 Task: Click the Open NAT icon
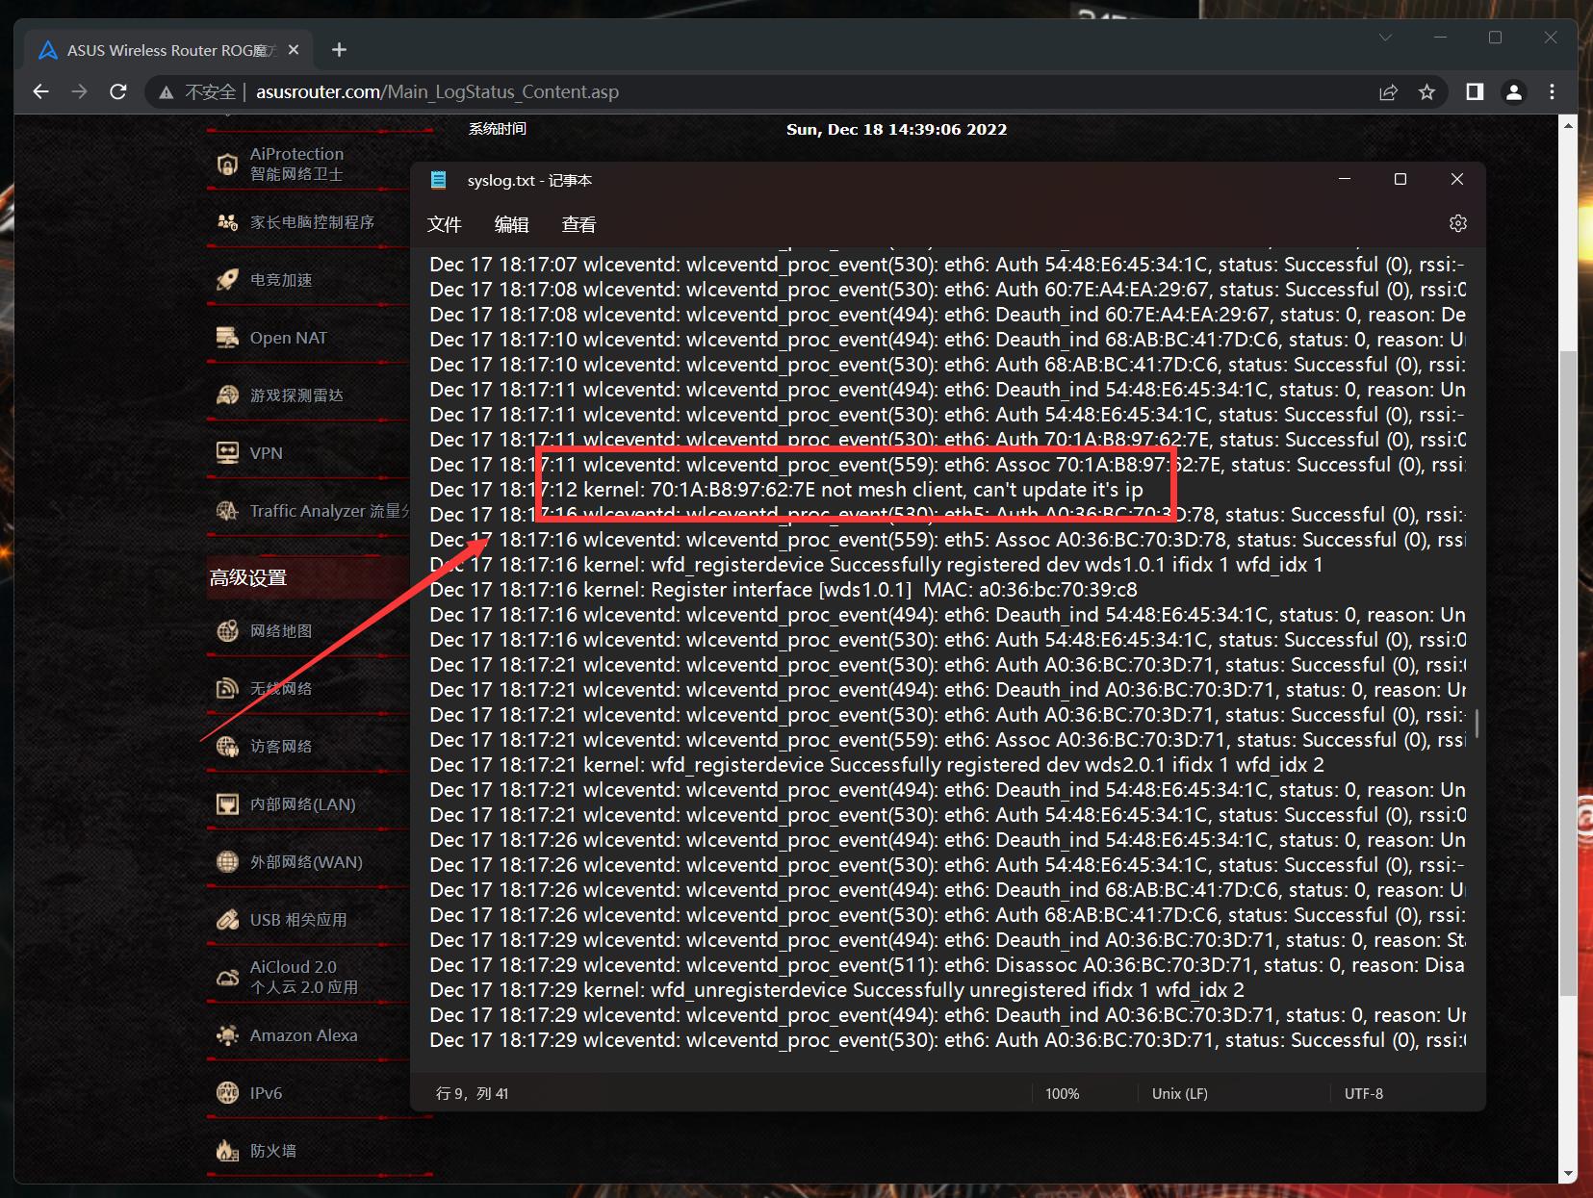coord(227,338)
